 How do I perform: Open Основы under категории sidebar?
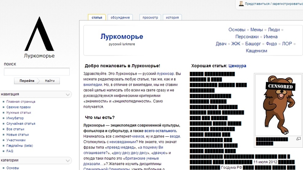pos(13,168)
